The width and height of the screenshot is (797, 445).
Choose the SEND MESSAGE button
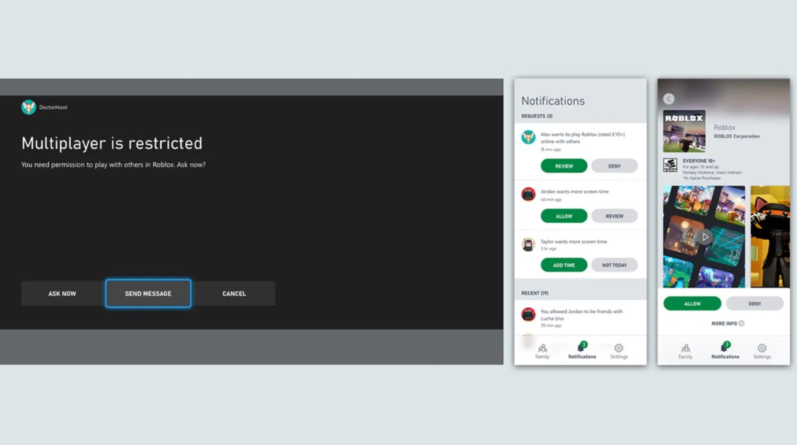148,294
